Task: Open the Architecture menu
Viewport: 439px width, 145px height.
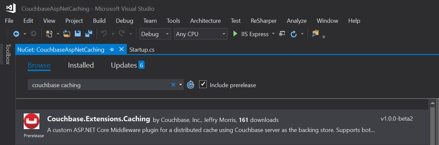Action: coord(206,21)
